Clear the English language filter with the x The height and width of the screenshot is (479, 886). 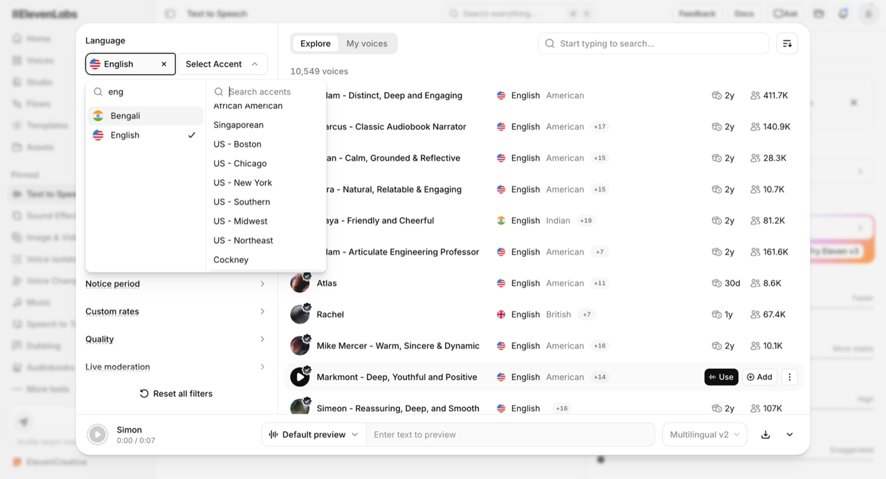pos(164,64)
